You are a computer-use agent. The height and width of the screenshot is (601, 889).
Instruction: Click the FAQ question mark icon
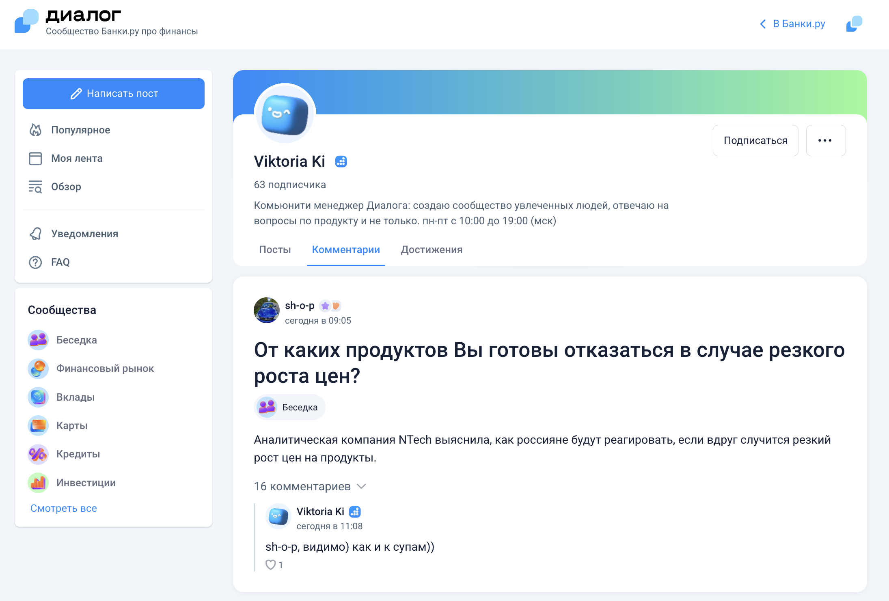[35, 262]
